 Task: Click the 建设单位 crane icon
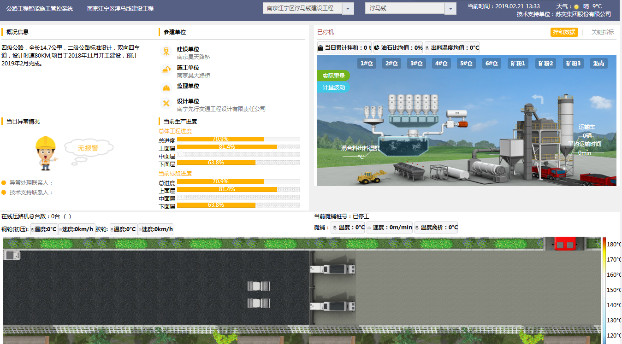(x=166, y=52)
